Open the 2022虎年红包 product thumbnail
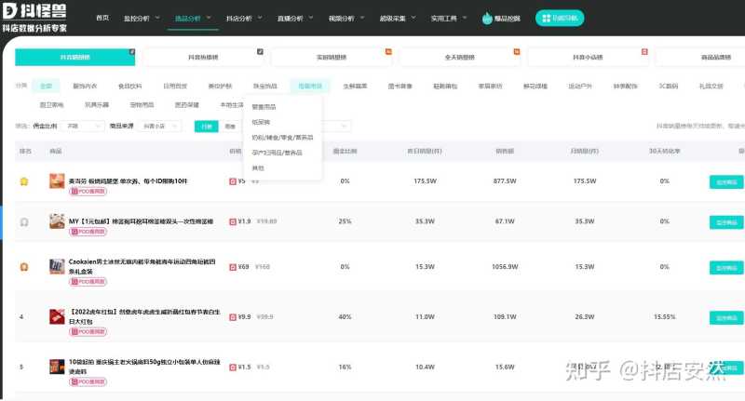 point(57,316)
